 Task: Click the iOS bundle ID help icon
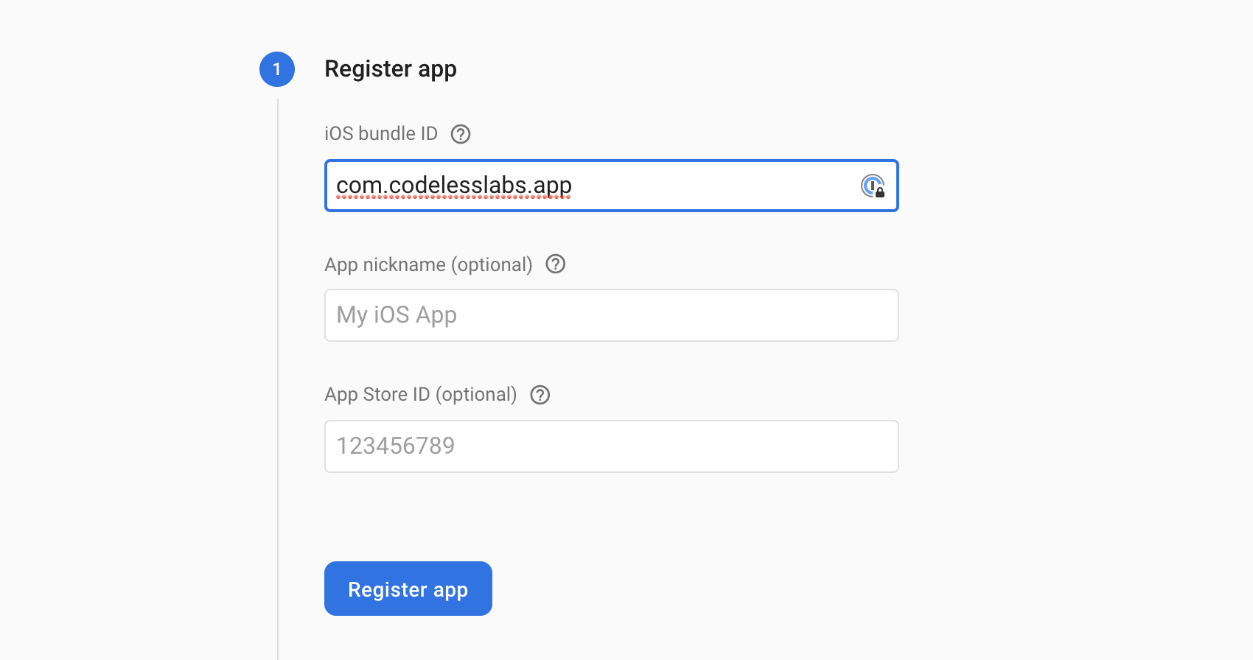pyautogui.click(x=461, y=134)
